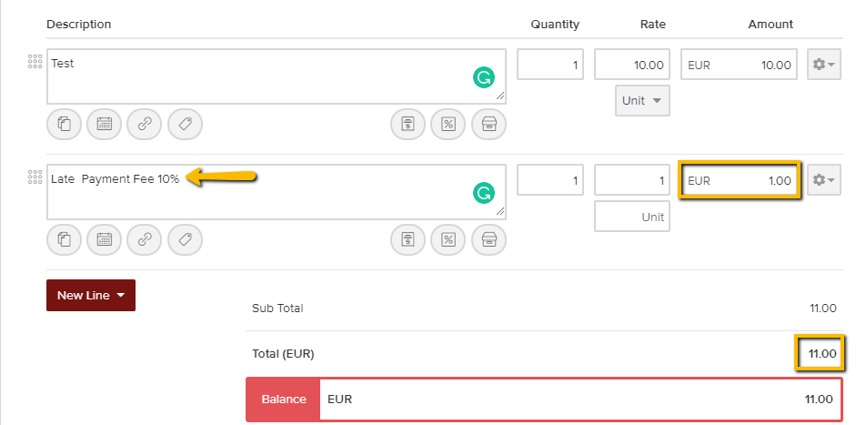Click the percent icon on the Late Payment Fee line

448,239
